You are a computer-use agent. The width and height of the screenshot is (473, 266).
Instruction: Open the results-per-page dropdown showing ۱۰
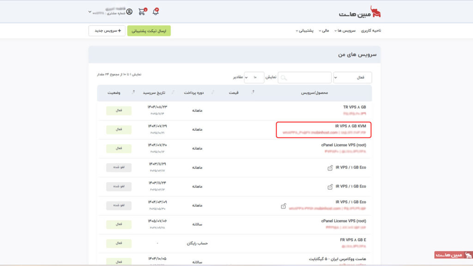click(x=255, y=77)
